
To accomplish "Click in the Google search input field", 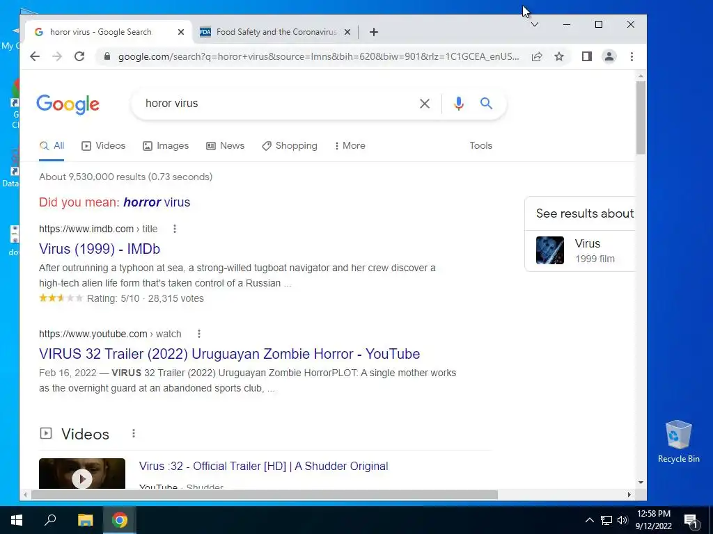I will coord(277,104).
